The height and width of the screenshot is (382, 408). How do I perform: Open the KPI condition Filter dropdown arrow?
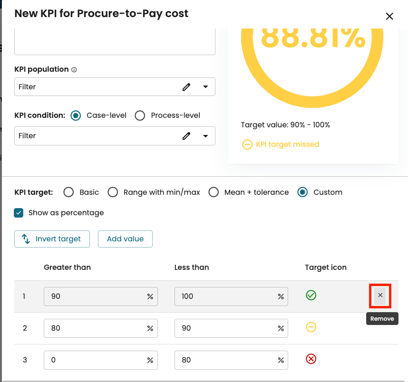(205, 136)
